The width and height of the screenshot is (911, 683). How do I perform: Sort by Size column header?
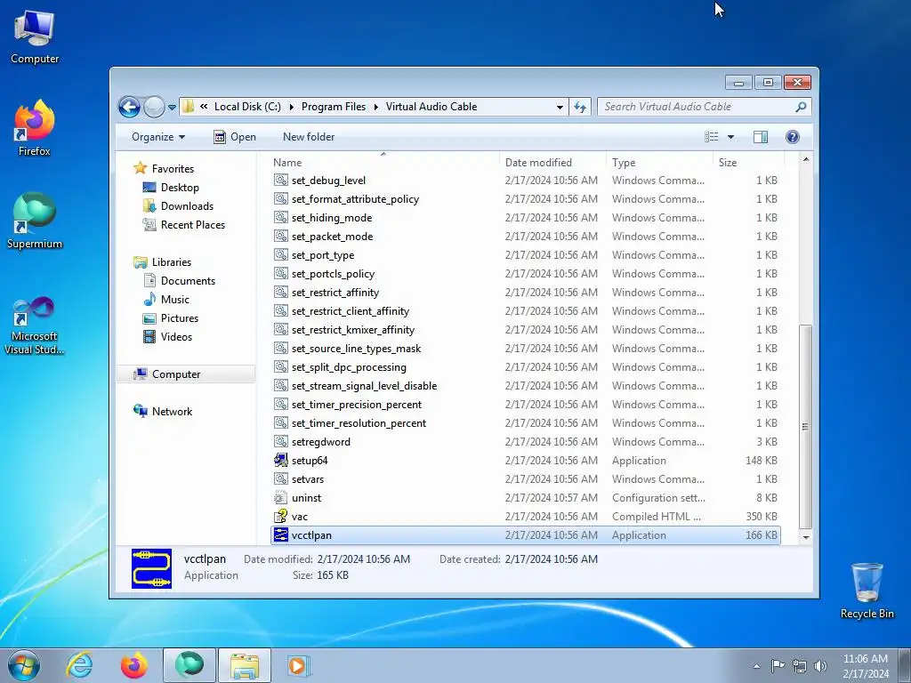[748, 163]
